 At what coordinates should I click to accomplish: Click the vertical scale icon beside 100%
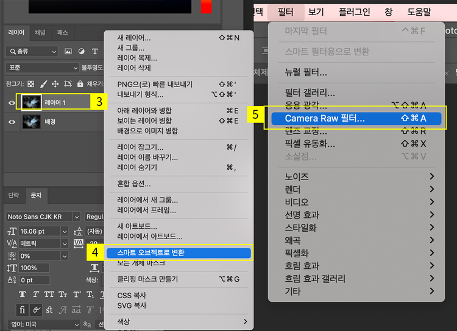tap(12, 268)
